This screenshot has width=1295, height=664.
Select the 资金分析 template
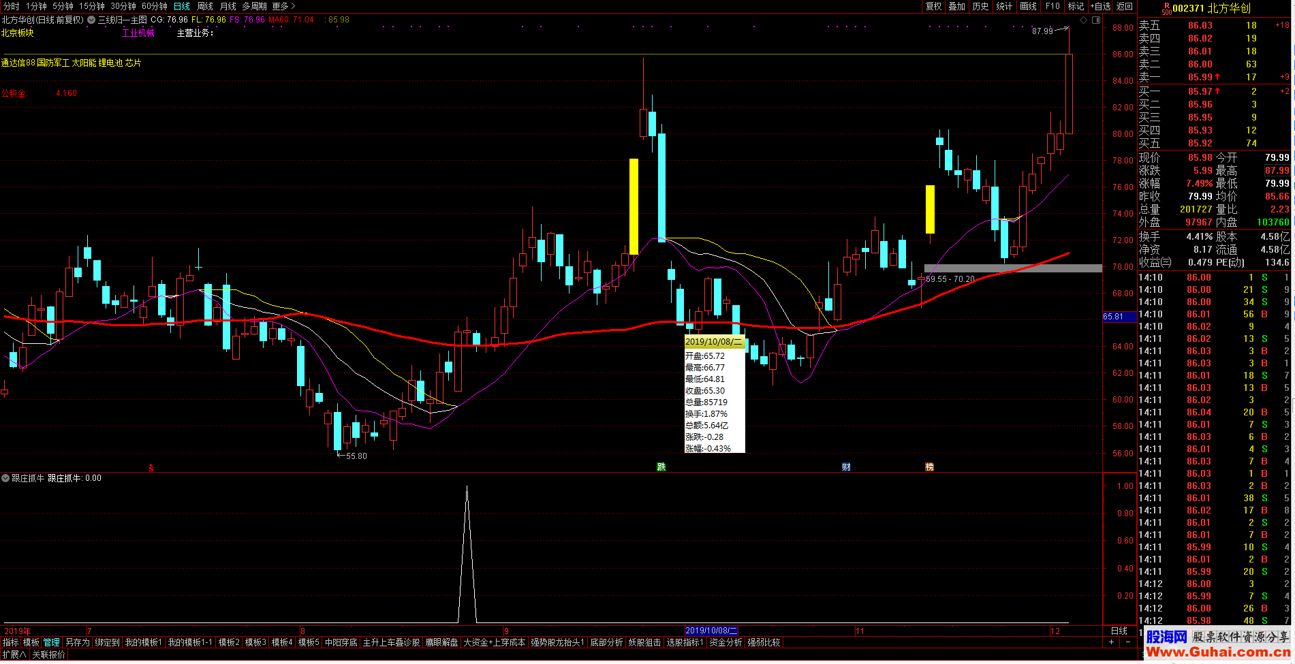pyautogui.click(x=725, y=642)
